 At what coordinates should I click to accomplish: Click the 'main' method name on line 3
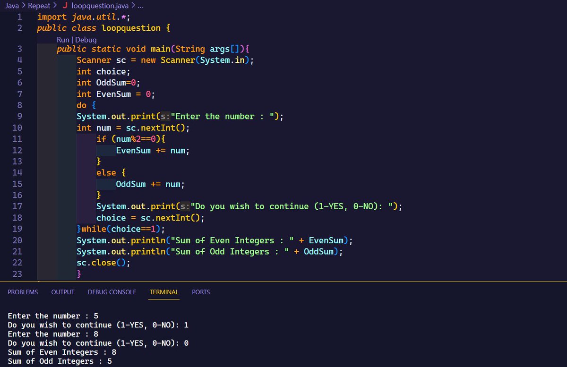[161, 49]
